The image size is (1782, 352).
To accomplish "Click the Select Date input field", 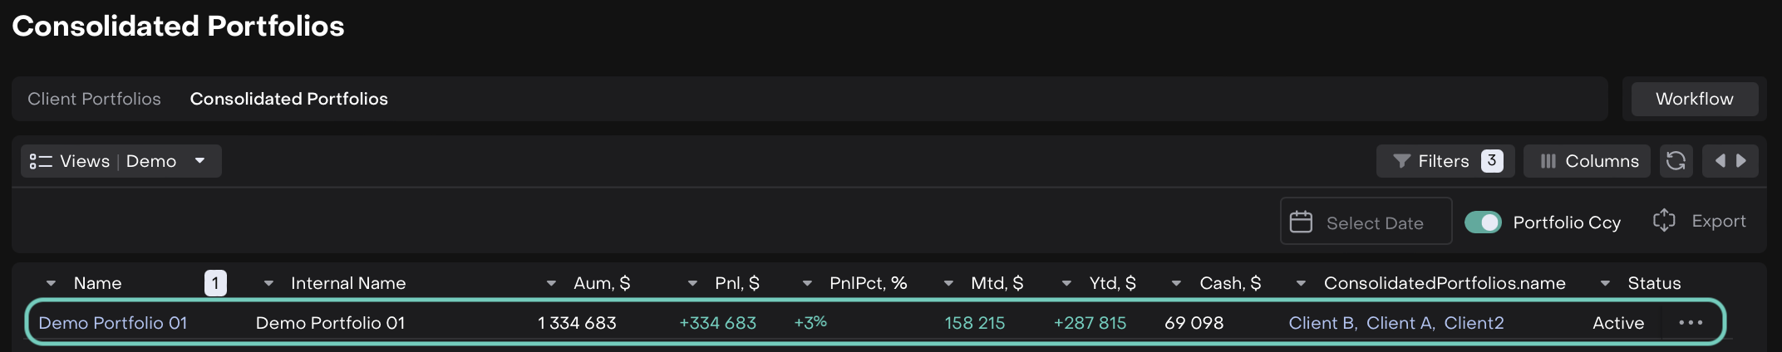I will tap(1375, 222).
